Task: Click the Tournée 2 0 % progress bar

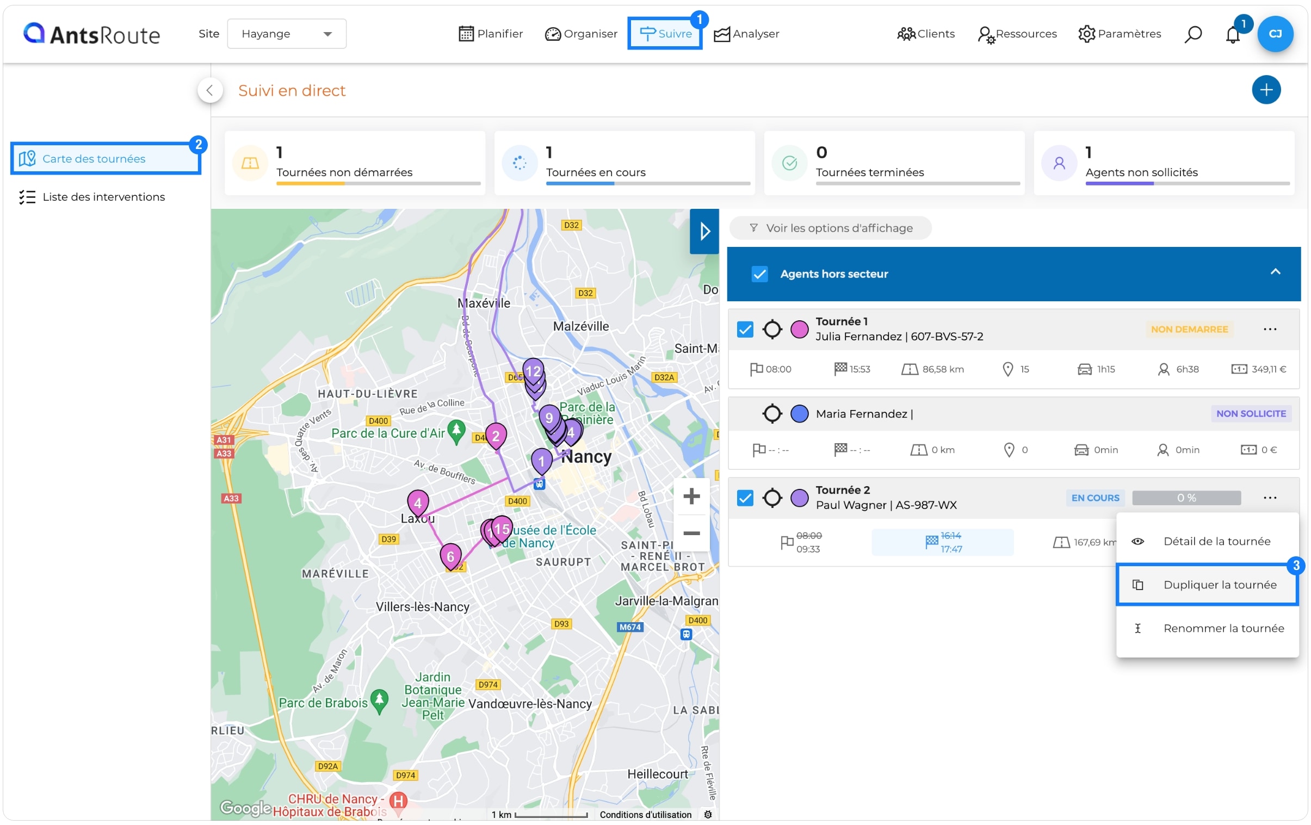Action: pos(1186,498)
